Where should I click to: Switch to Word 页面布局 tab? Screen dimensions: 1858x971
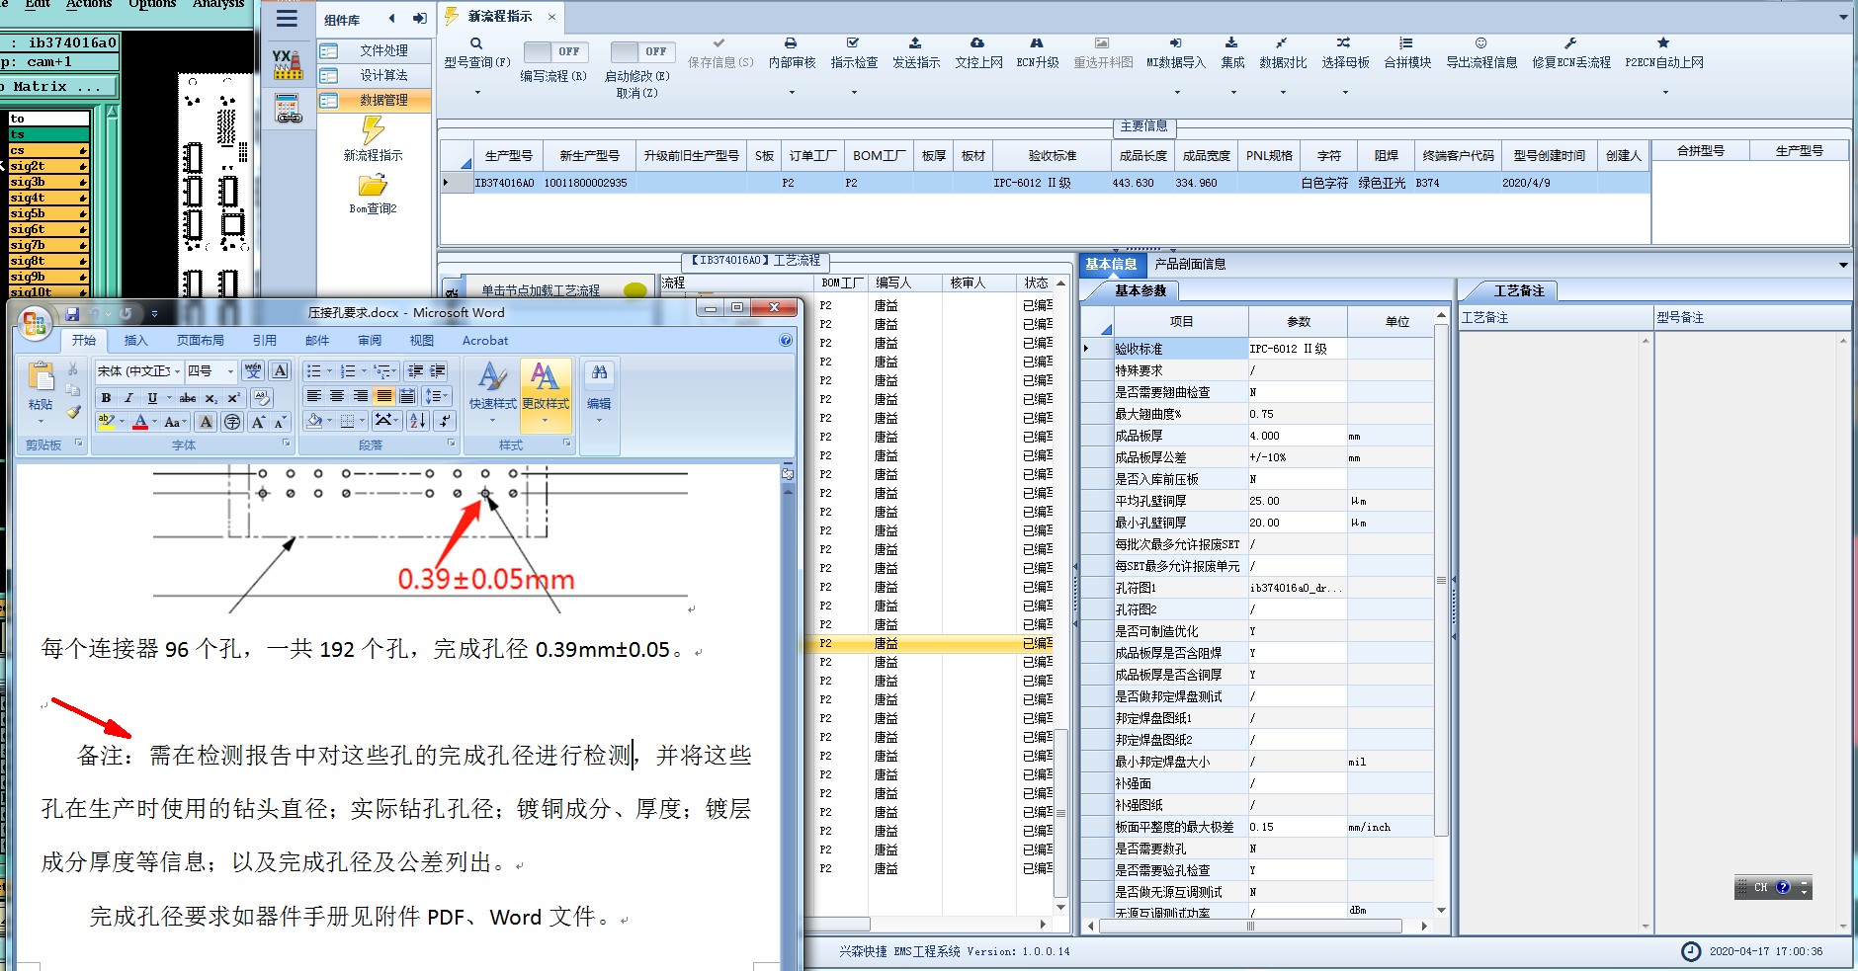point(201,341)
